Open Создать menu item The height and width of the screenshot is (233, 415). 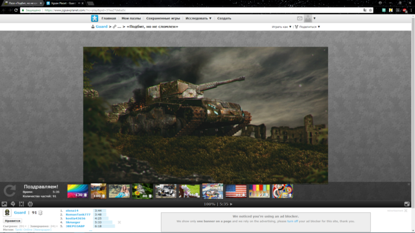tap(224, 18)
